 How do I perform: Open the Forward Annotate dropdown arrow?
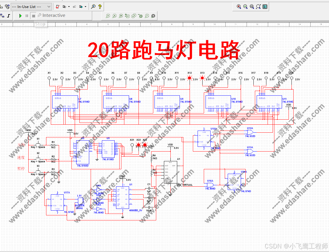pyautogui.click(x=85, y=7)
